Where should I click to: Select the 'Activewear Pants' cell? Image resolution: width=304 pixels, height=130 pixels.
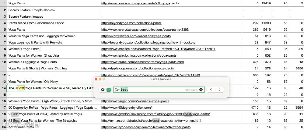[x=53, y=127]
